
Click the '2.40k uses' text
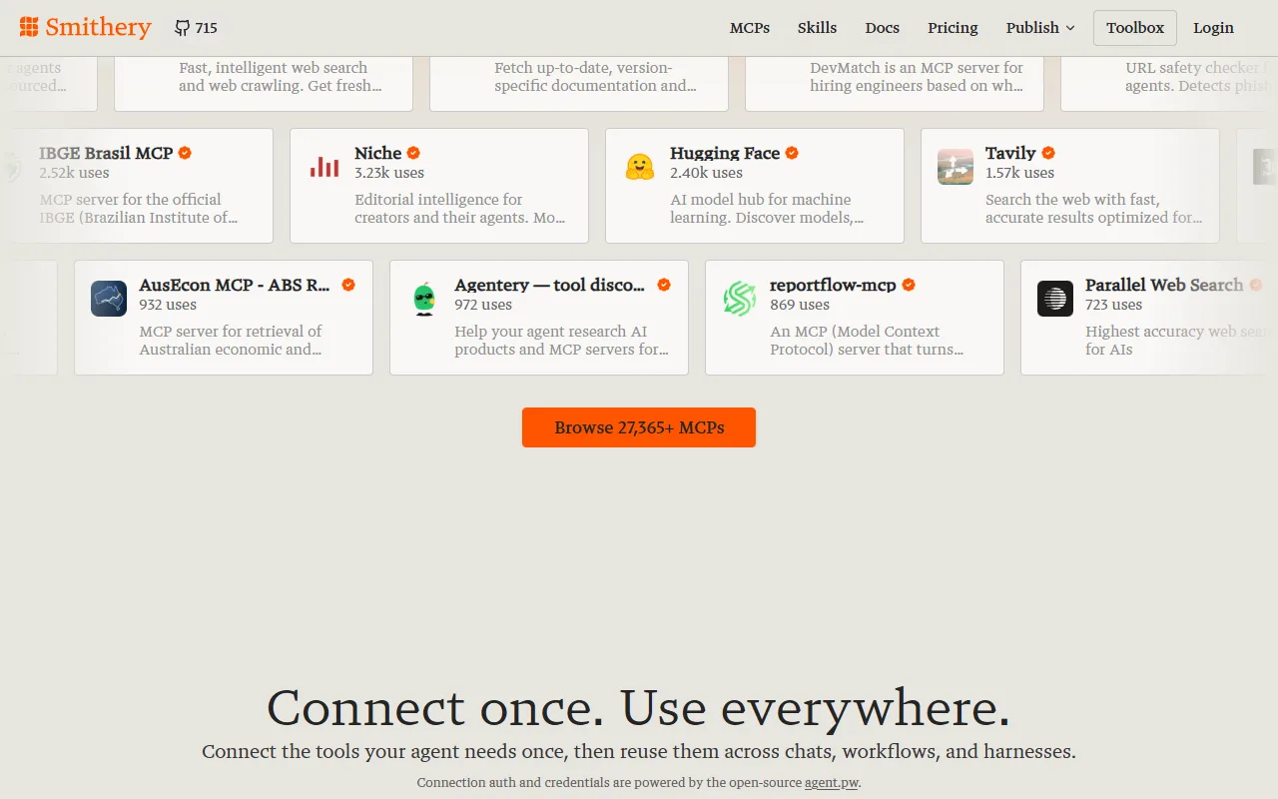coord(706,173)
